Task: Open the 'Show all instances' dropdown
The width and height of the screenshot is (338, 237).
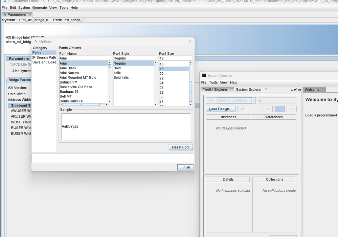Action: [x=254, y=100]
